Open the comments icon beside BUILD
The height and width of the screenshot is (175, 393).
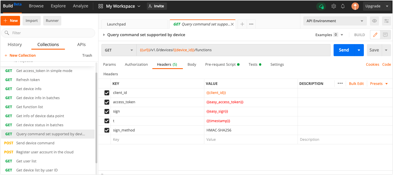click(385, 35)
